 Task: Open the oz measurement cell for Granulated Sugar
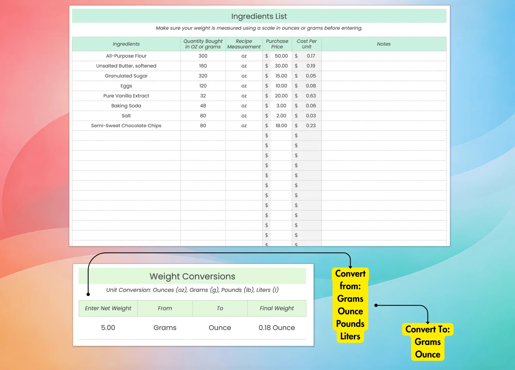pyautogui.click(x=244, y=76)
